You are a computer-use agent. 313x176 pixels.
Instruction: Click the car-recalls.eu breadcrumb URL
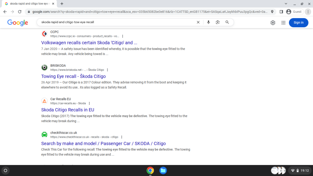tap(68, 103)
